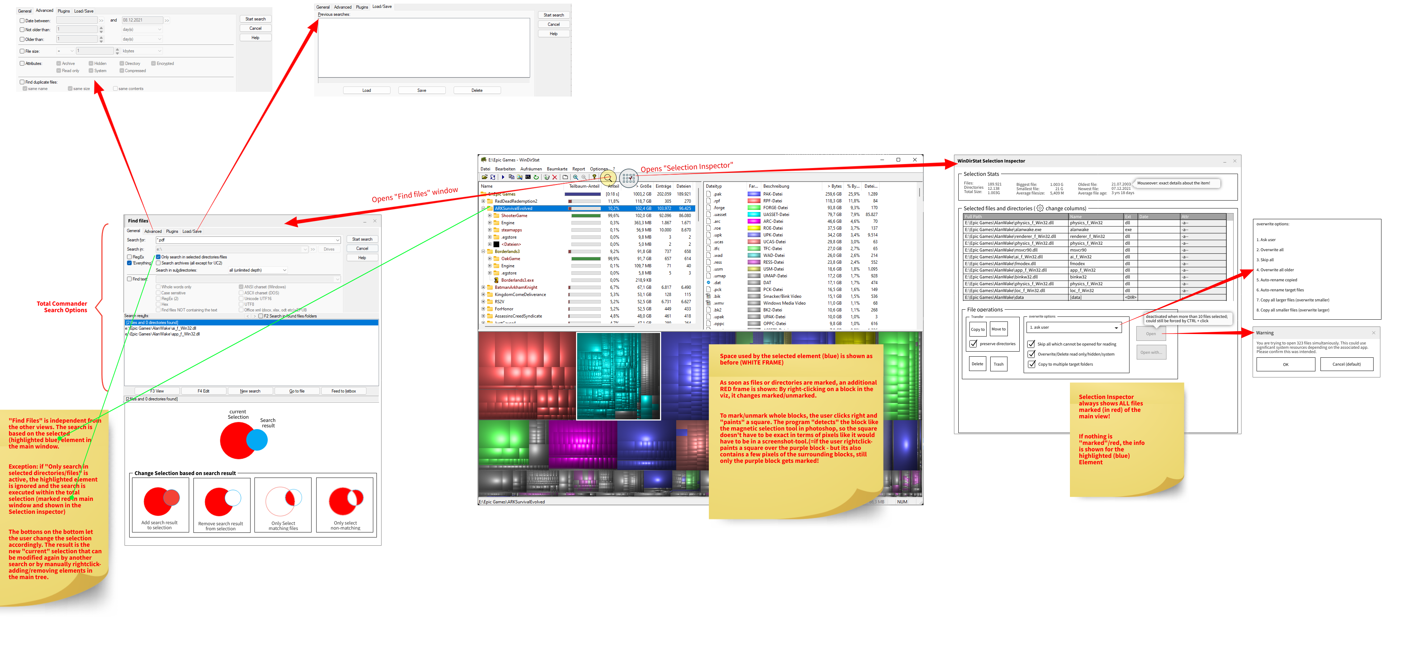1417x653 pixels.
Task: Switch to Plugins tab in Find files
Action: click(x=172, y=231)
